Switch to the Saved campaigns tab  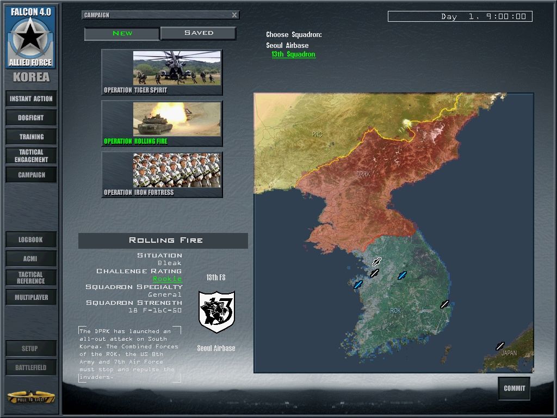click(x=199, y=33)
